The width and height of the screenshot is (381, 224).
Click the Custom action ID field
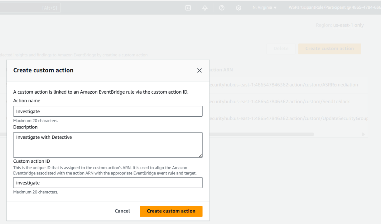tap(108, 183)
